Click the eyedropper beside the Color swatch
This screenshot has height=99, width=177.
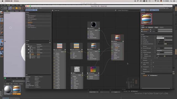(166, 38)
